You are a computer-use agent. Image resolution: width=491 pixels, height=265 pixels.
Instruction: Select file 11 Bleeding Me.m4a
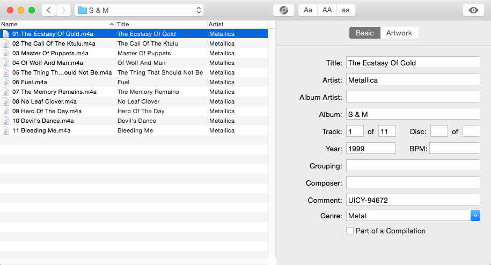[41, 130]
